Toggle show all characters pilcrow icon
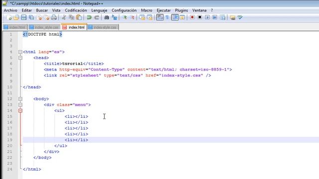Viewport: 319px width, 179px height. (x=167, y=18)
